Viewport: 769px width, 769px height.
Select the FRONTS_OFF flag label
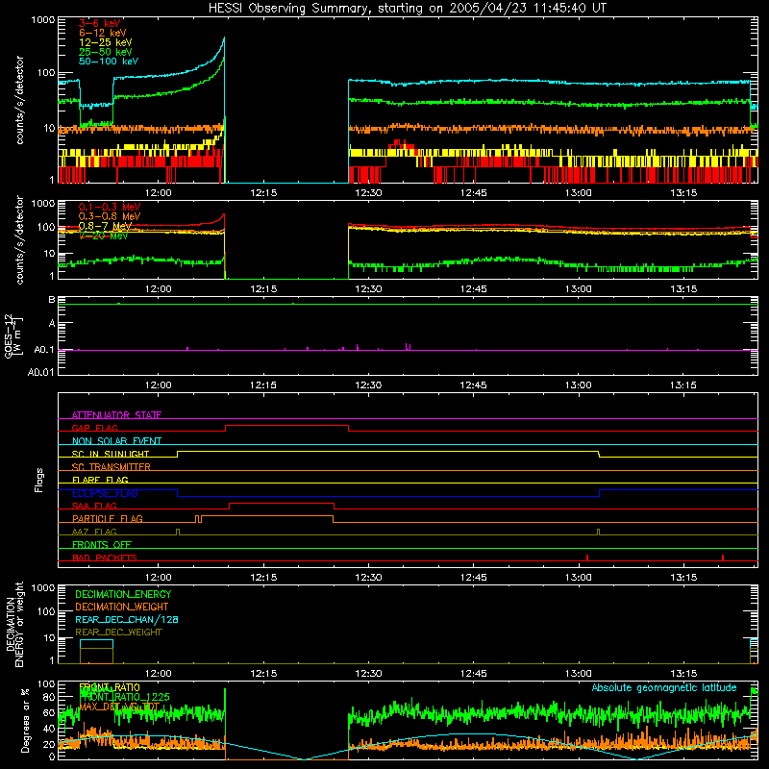point(102,544)
